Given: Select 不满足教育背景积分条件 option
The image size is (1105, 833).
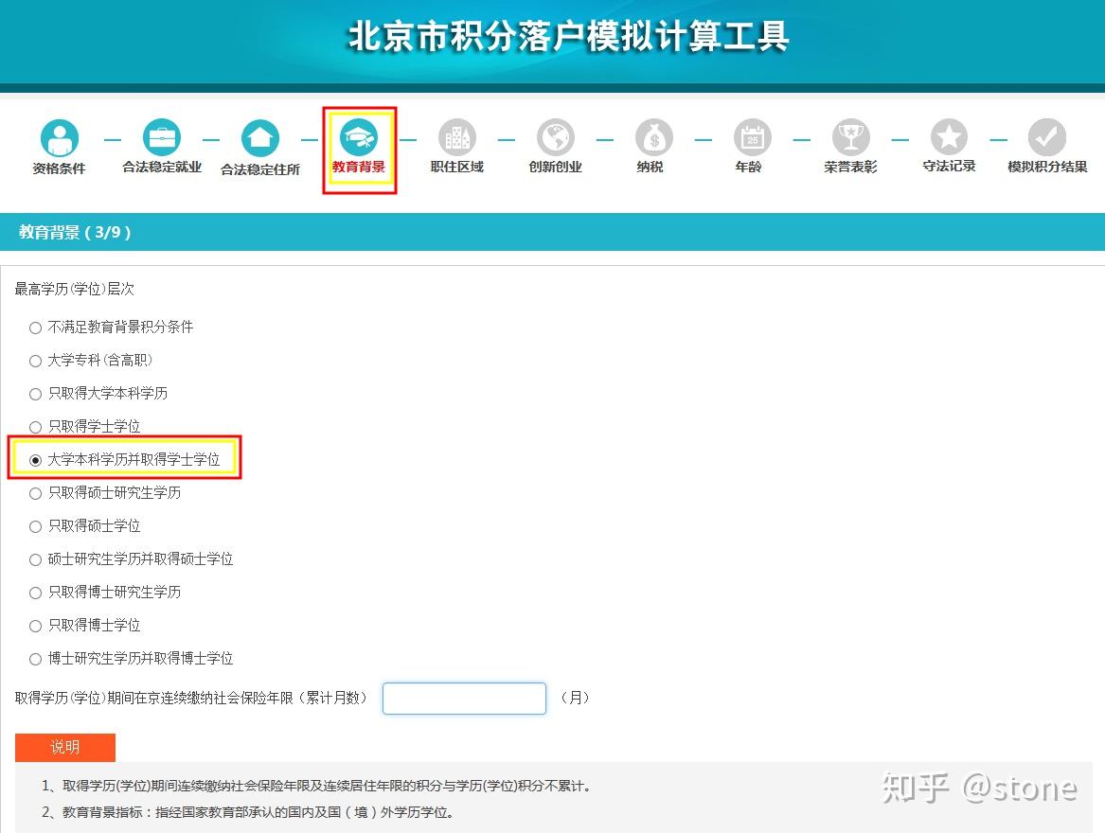Looking at the screenshot, I should coord(35,328).
